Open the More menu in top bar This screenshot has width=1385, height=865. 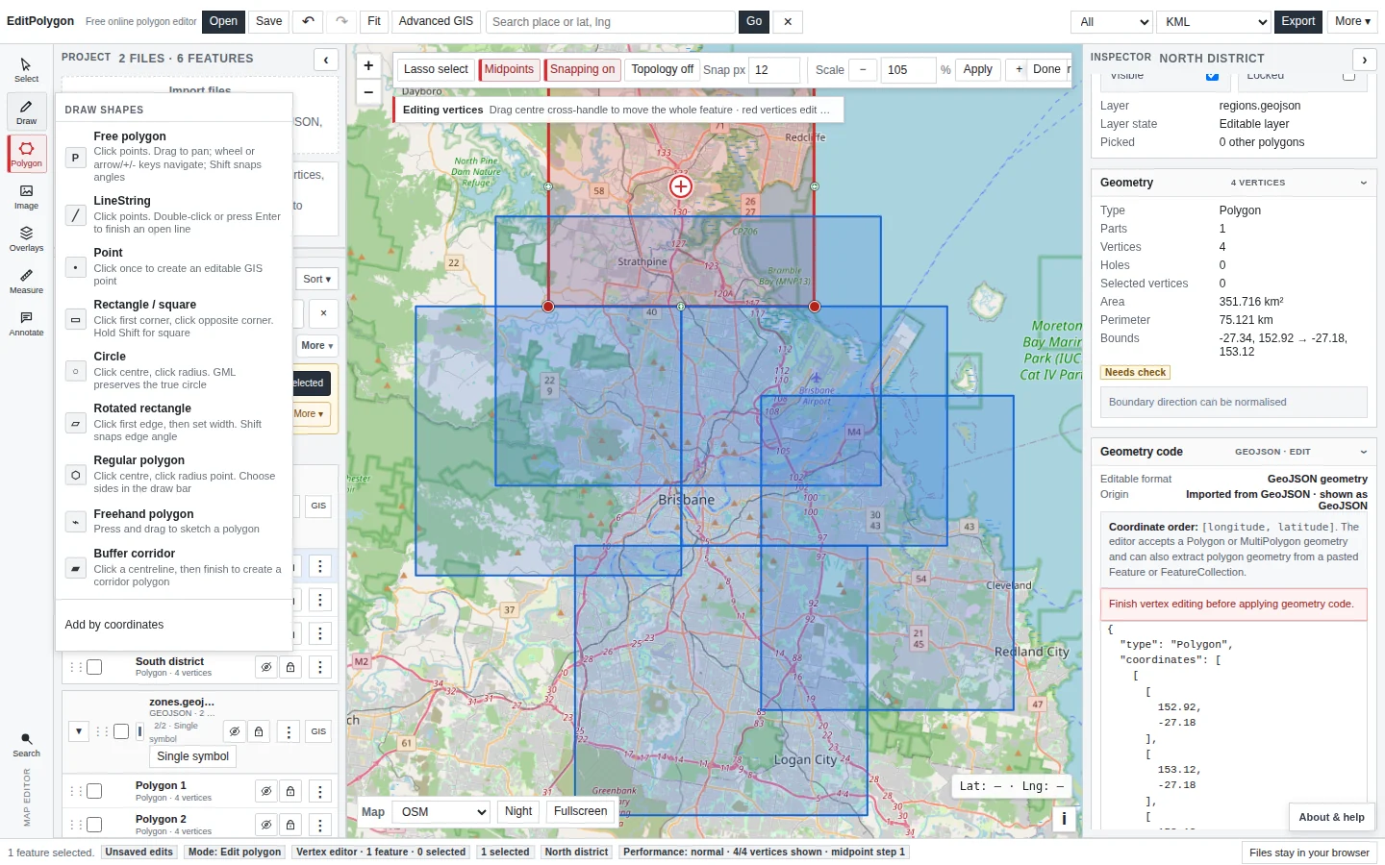click(x=1351, y=21)
